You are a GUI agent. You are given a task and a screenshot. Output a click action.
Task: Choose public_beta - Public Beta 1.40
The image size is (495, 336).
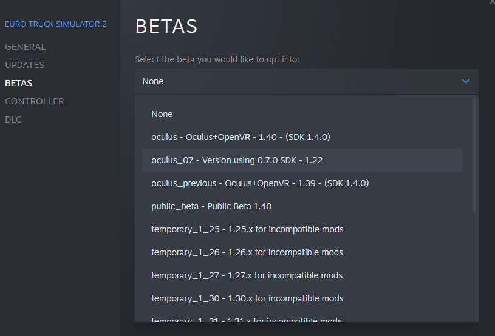302,206
